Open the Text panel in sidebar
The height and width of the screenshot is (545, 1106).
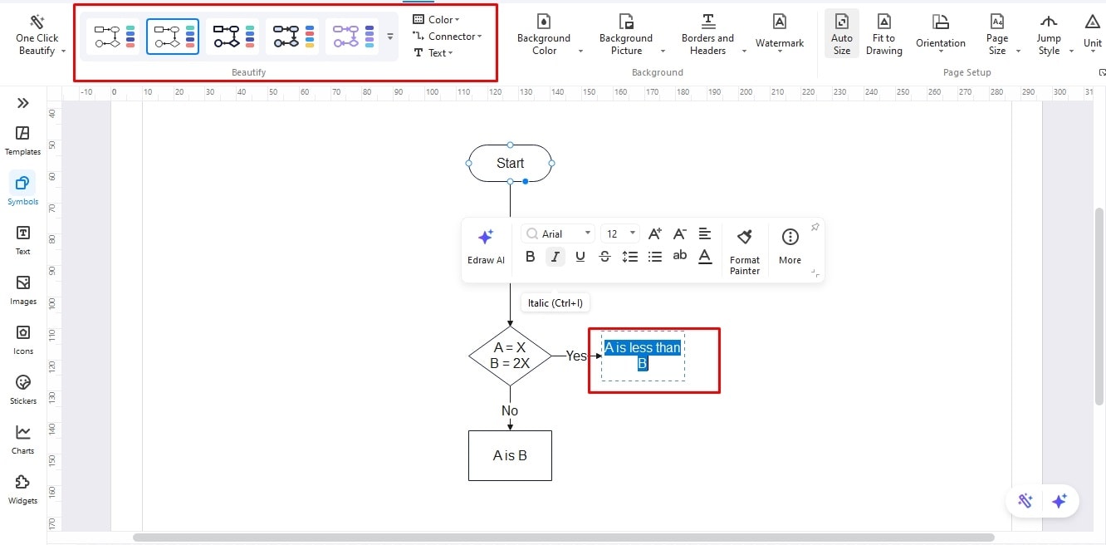click(x=23, y=239)
